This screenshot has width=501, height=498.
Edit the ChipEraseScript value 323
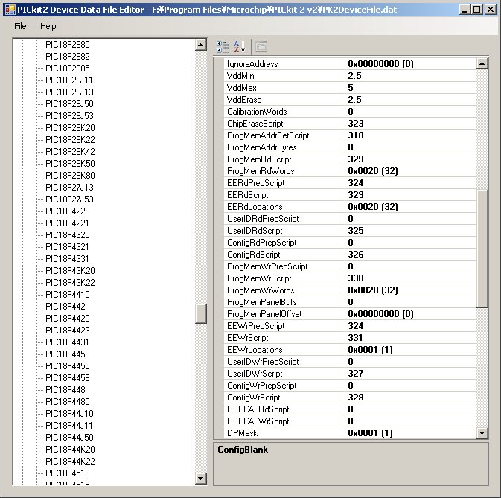point(411,124)
